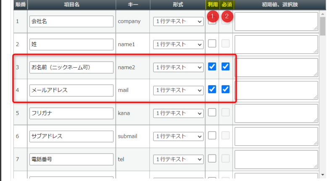This screenshot has height=181, width=336.
Task: Click the key text name2
Action: (x=126, y=68)
